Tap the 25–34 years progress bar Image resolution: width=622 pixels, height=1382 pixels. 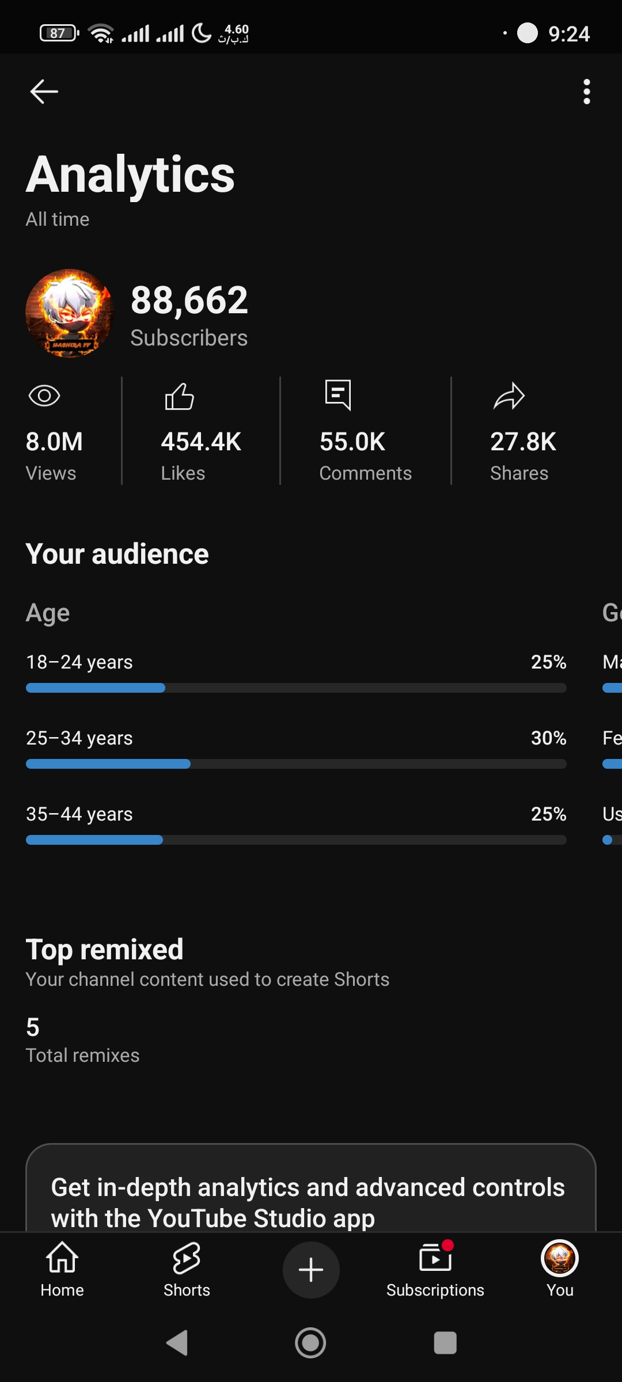pos(296,764)
